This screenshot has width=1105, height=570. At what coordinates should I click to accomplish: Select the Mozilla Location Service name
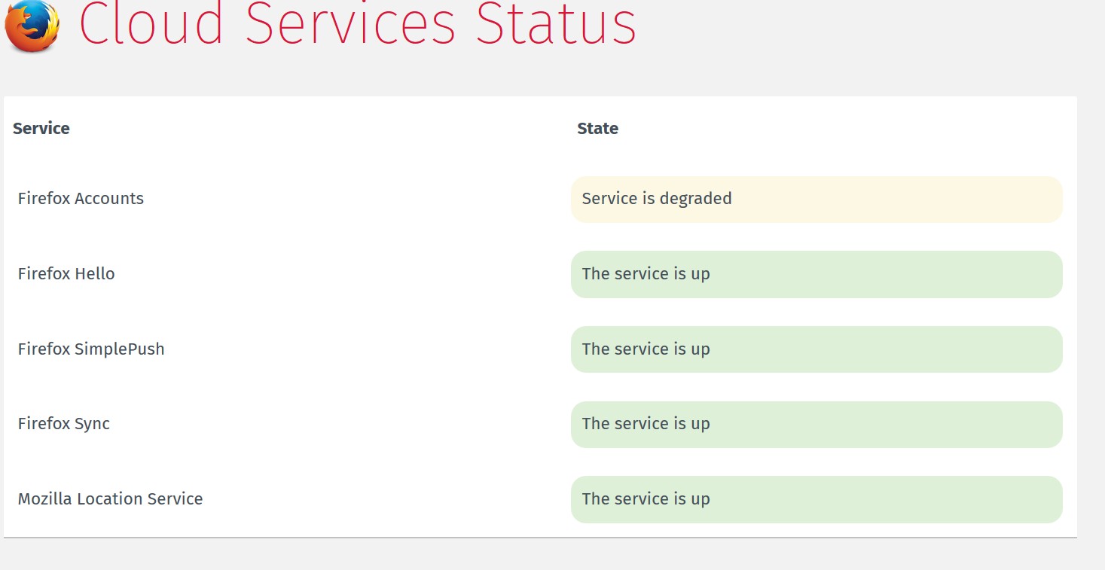click(110, 499)
